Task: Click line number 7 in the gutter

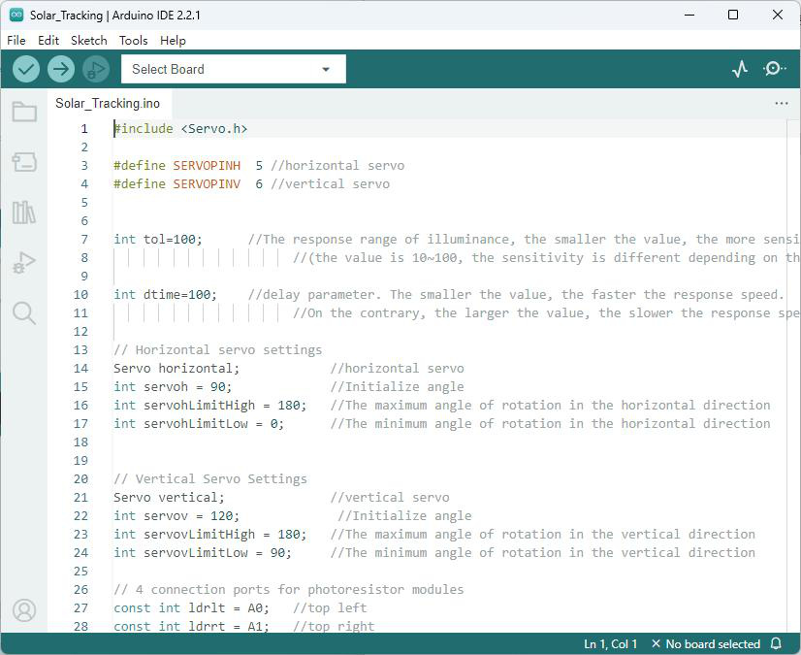Action: click(x=84, y=240)
